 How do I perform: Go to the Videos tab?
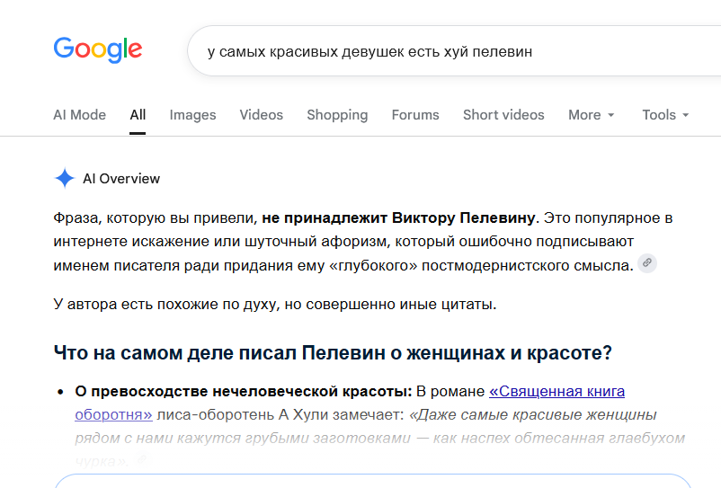pos(262,115)
